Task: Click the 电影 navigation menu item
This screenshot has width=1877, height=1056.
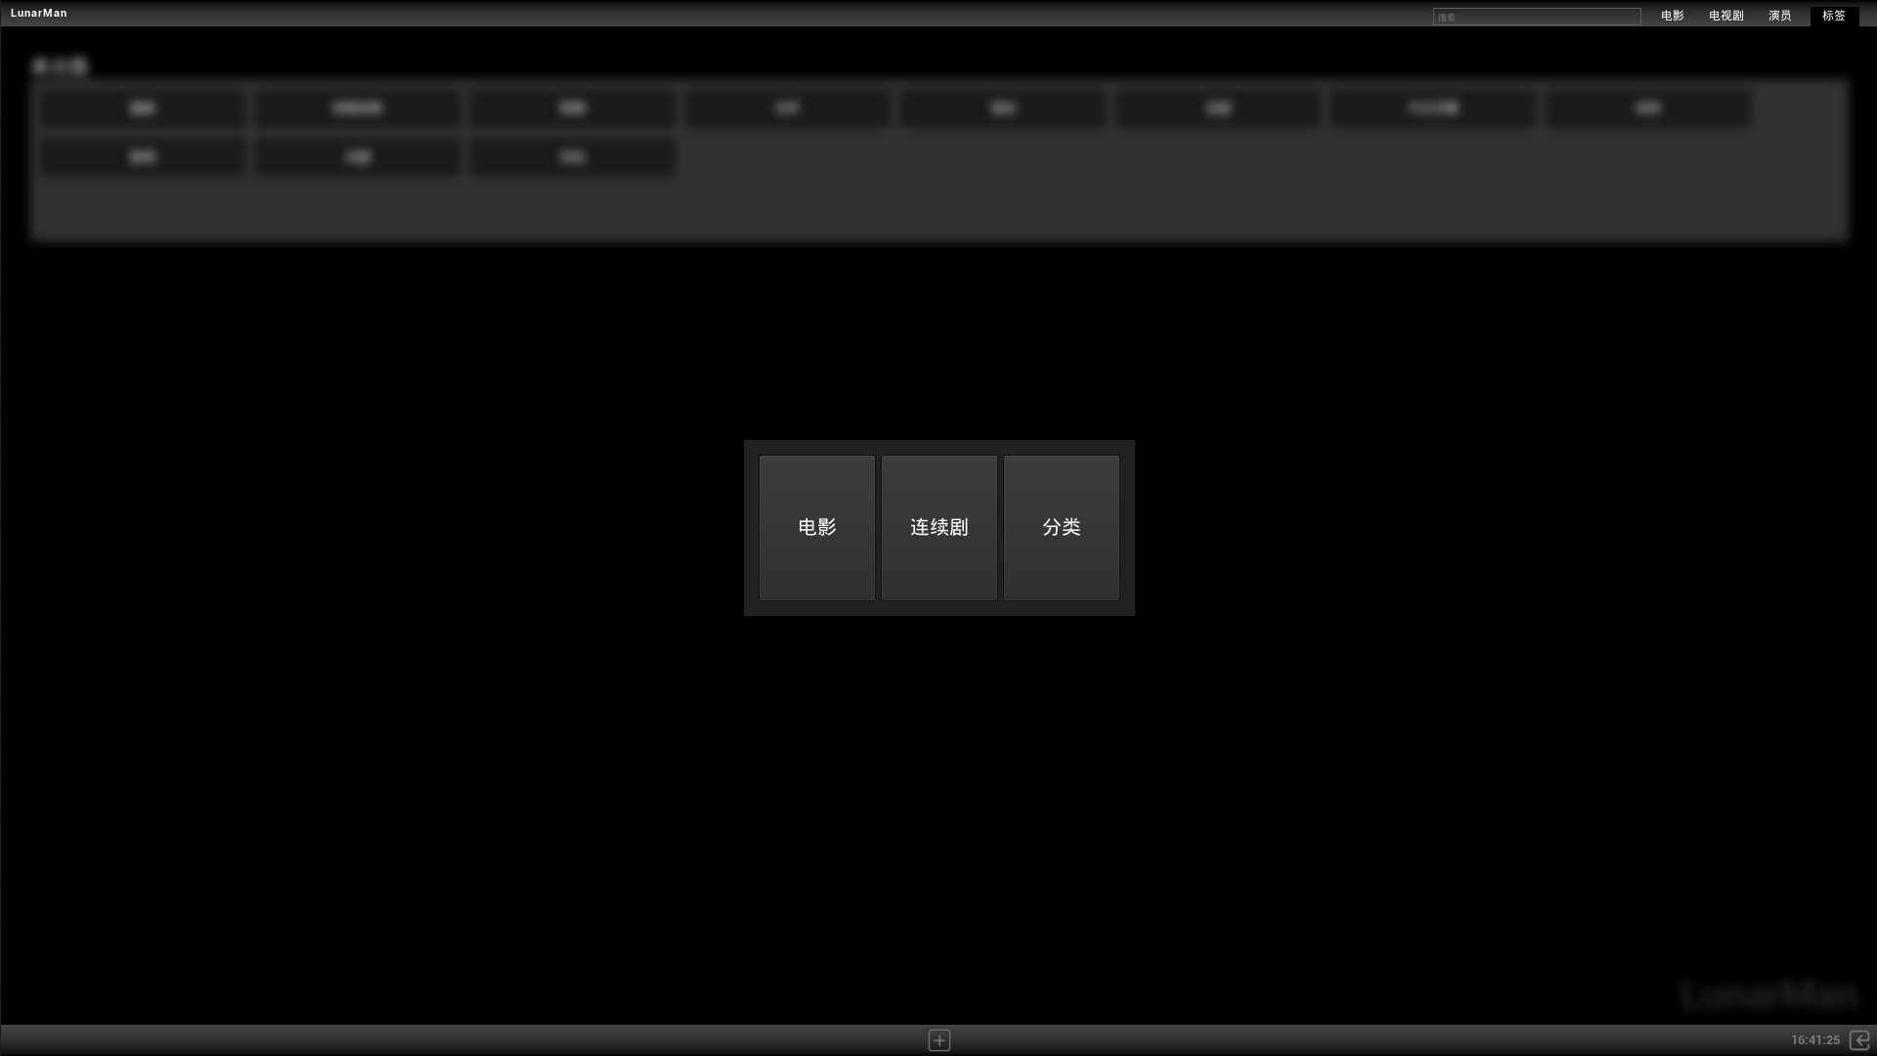Action: coord(1672,15)
